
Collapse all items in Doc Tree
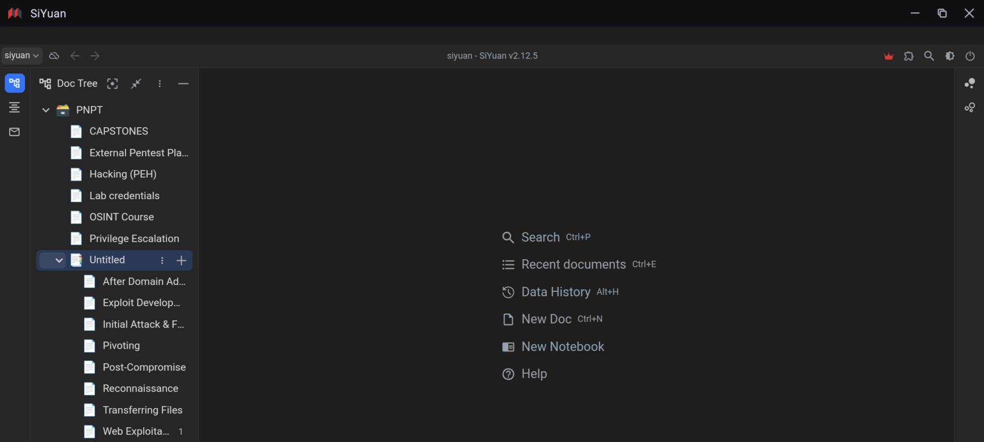[136, 84]
